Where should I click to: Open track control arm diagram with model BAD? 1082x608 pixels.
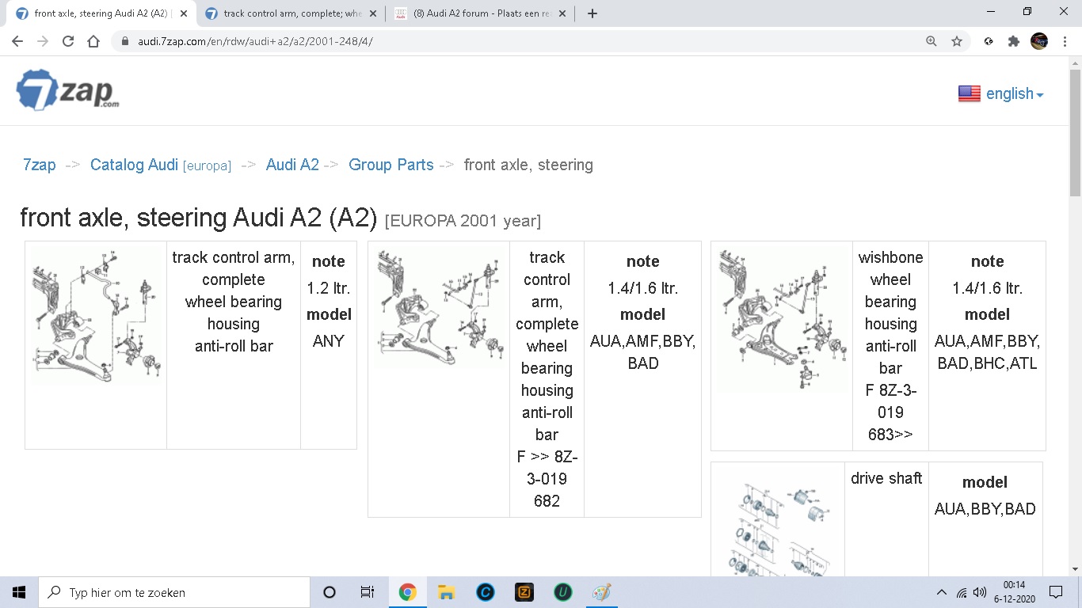point(439,307)
